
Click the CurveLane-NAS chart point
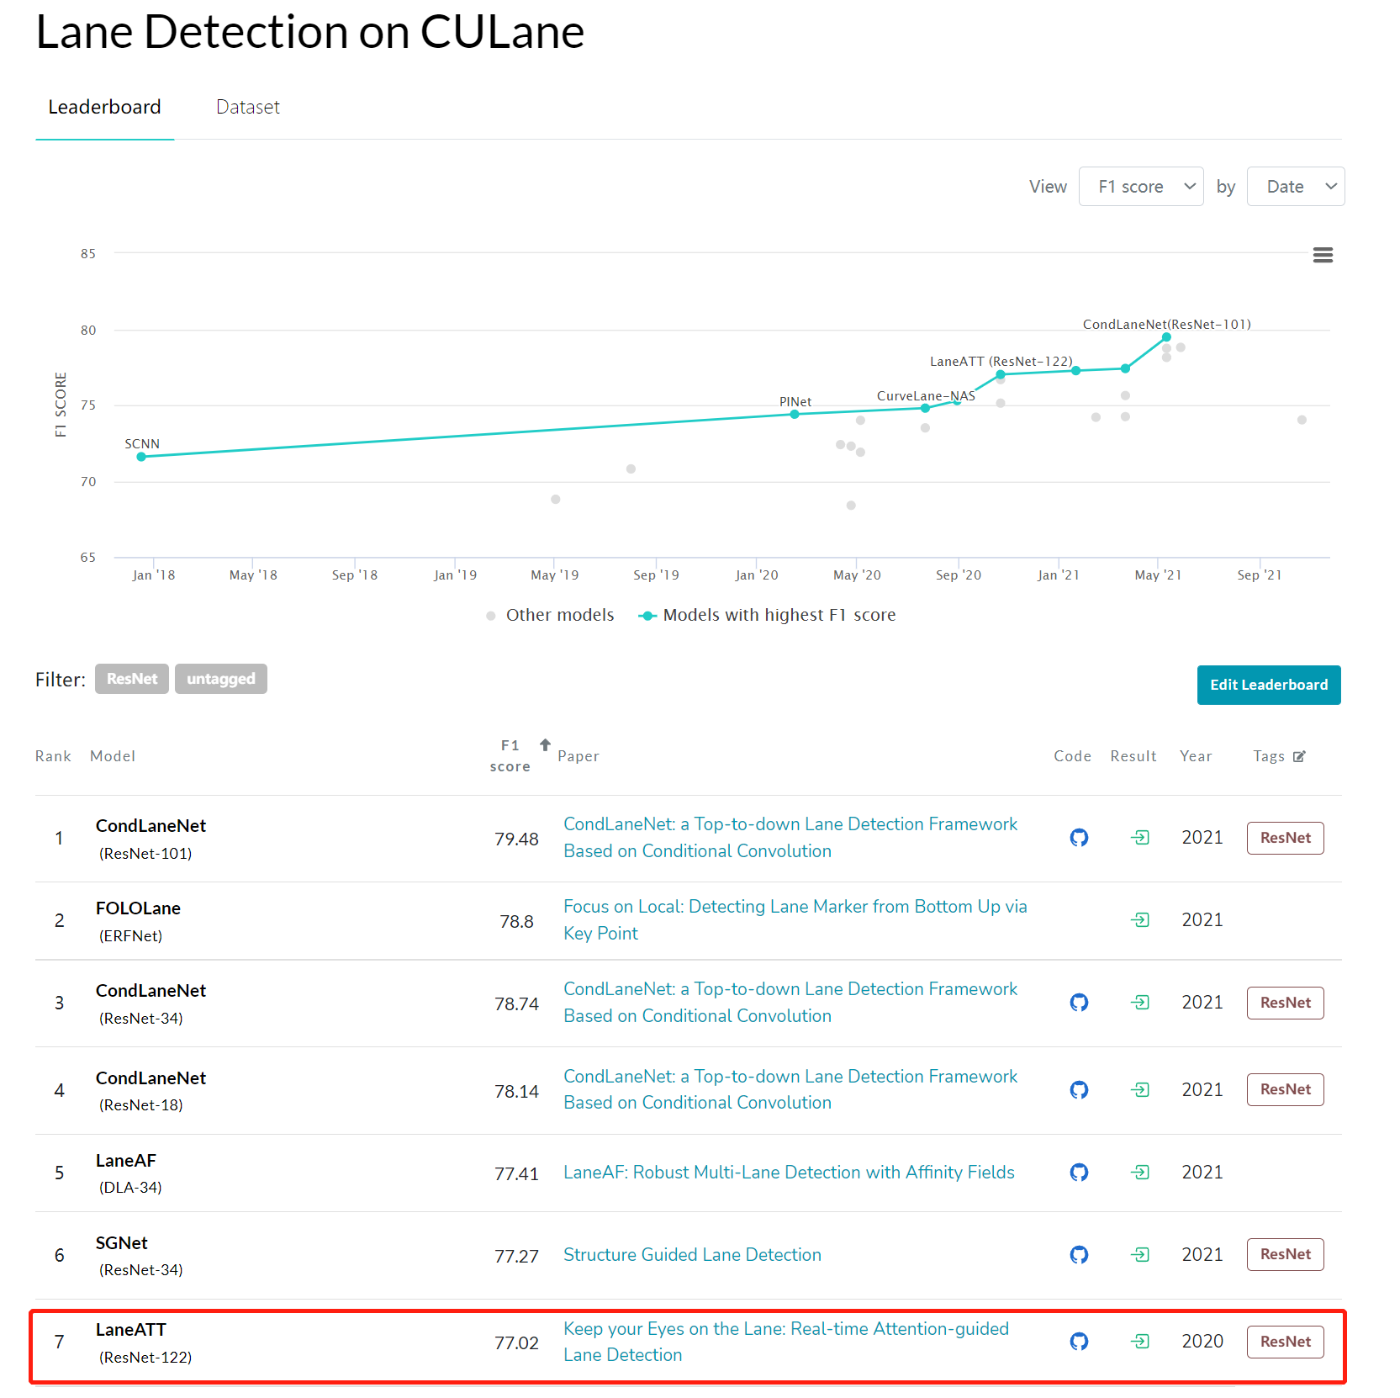click(x=925, y=408)
